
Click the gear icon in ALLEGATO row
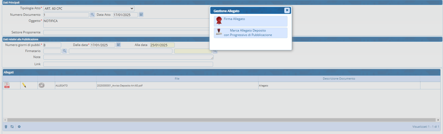[x=42, y=85]
